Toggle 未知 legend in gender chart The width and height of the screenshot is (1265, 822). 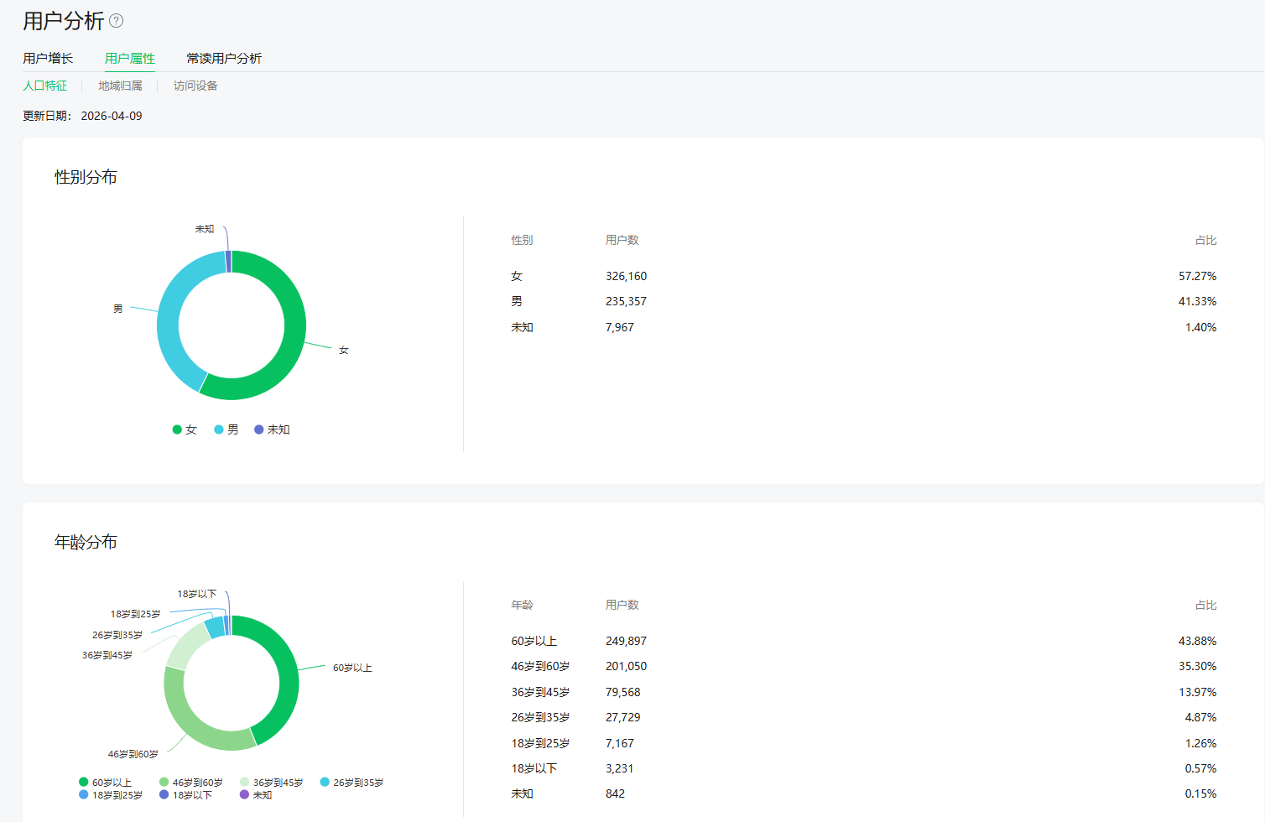pyautogui.click(x=272, y=429)
